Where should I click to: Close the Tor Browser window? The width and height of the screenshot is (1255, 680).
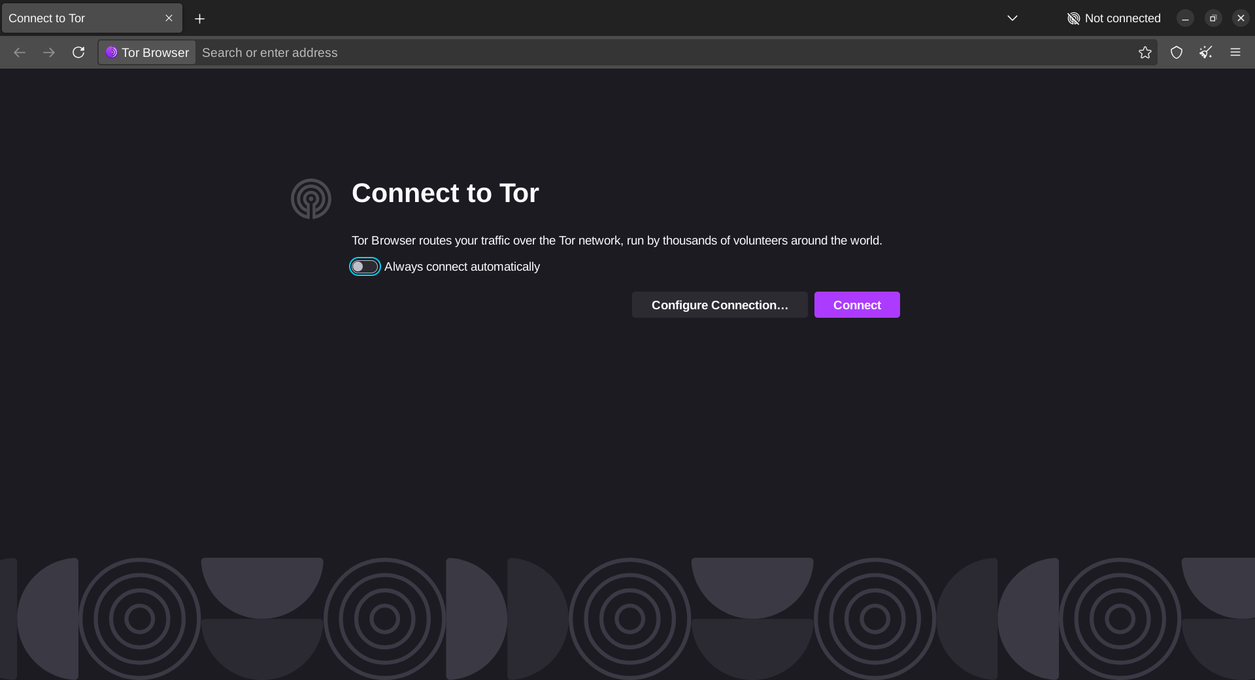point(1241,18)
